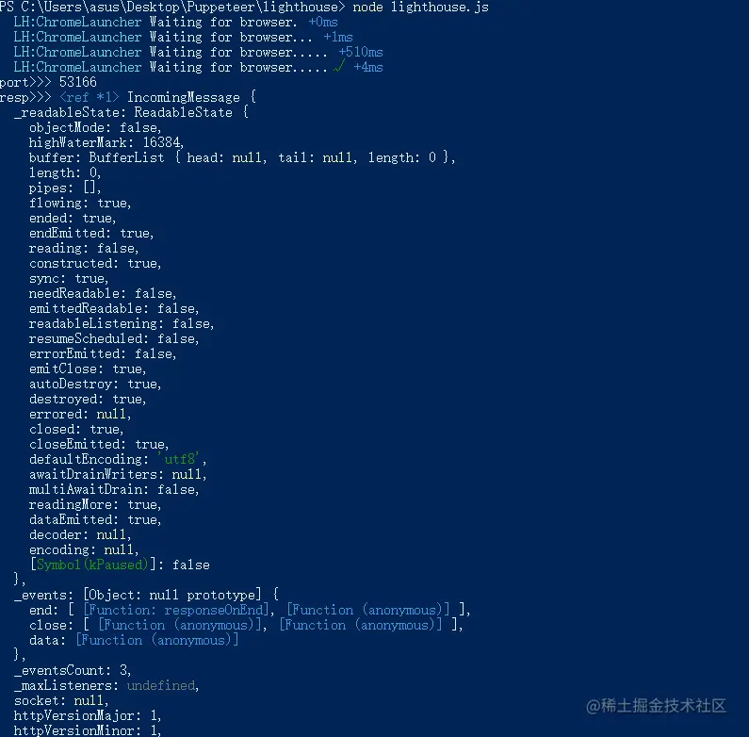Click the Juejin watermark logo icon
The height and width of the screenshot is (737, 749).
pos(594,705)
